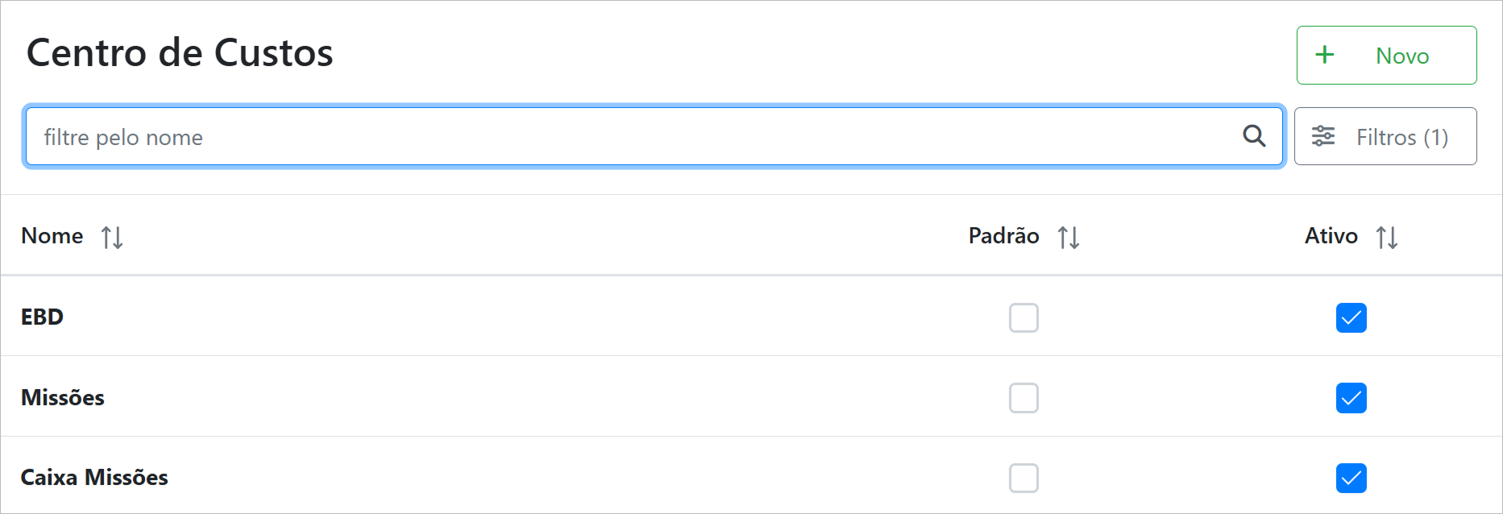Click the magnifying glass search icon
Viewport: 1503px width, 514px height.
point(1254,136)
